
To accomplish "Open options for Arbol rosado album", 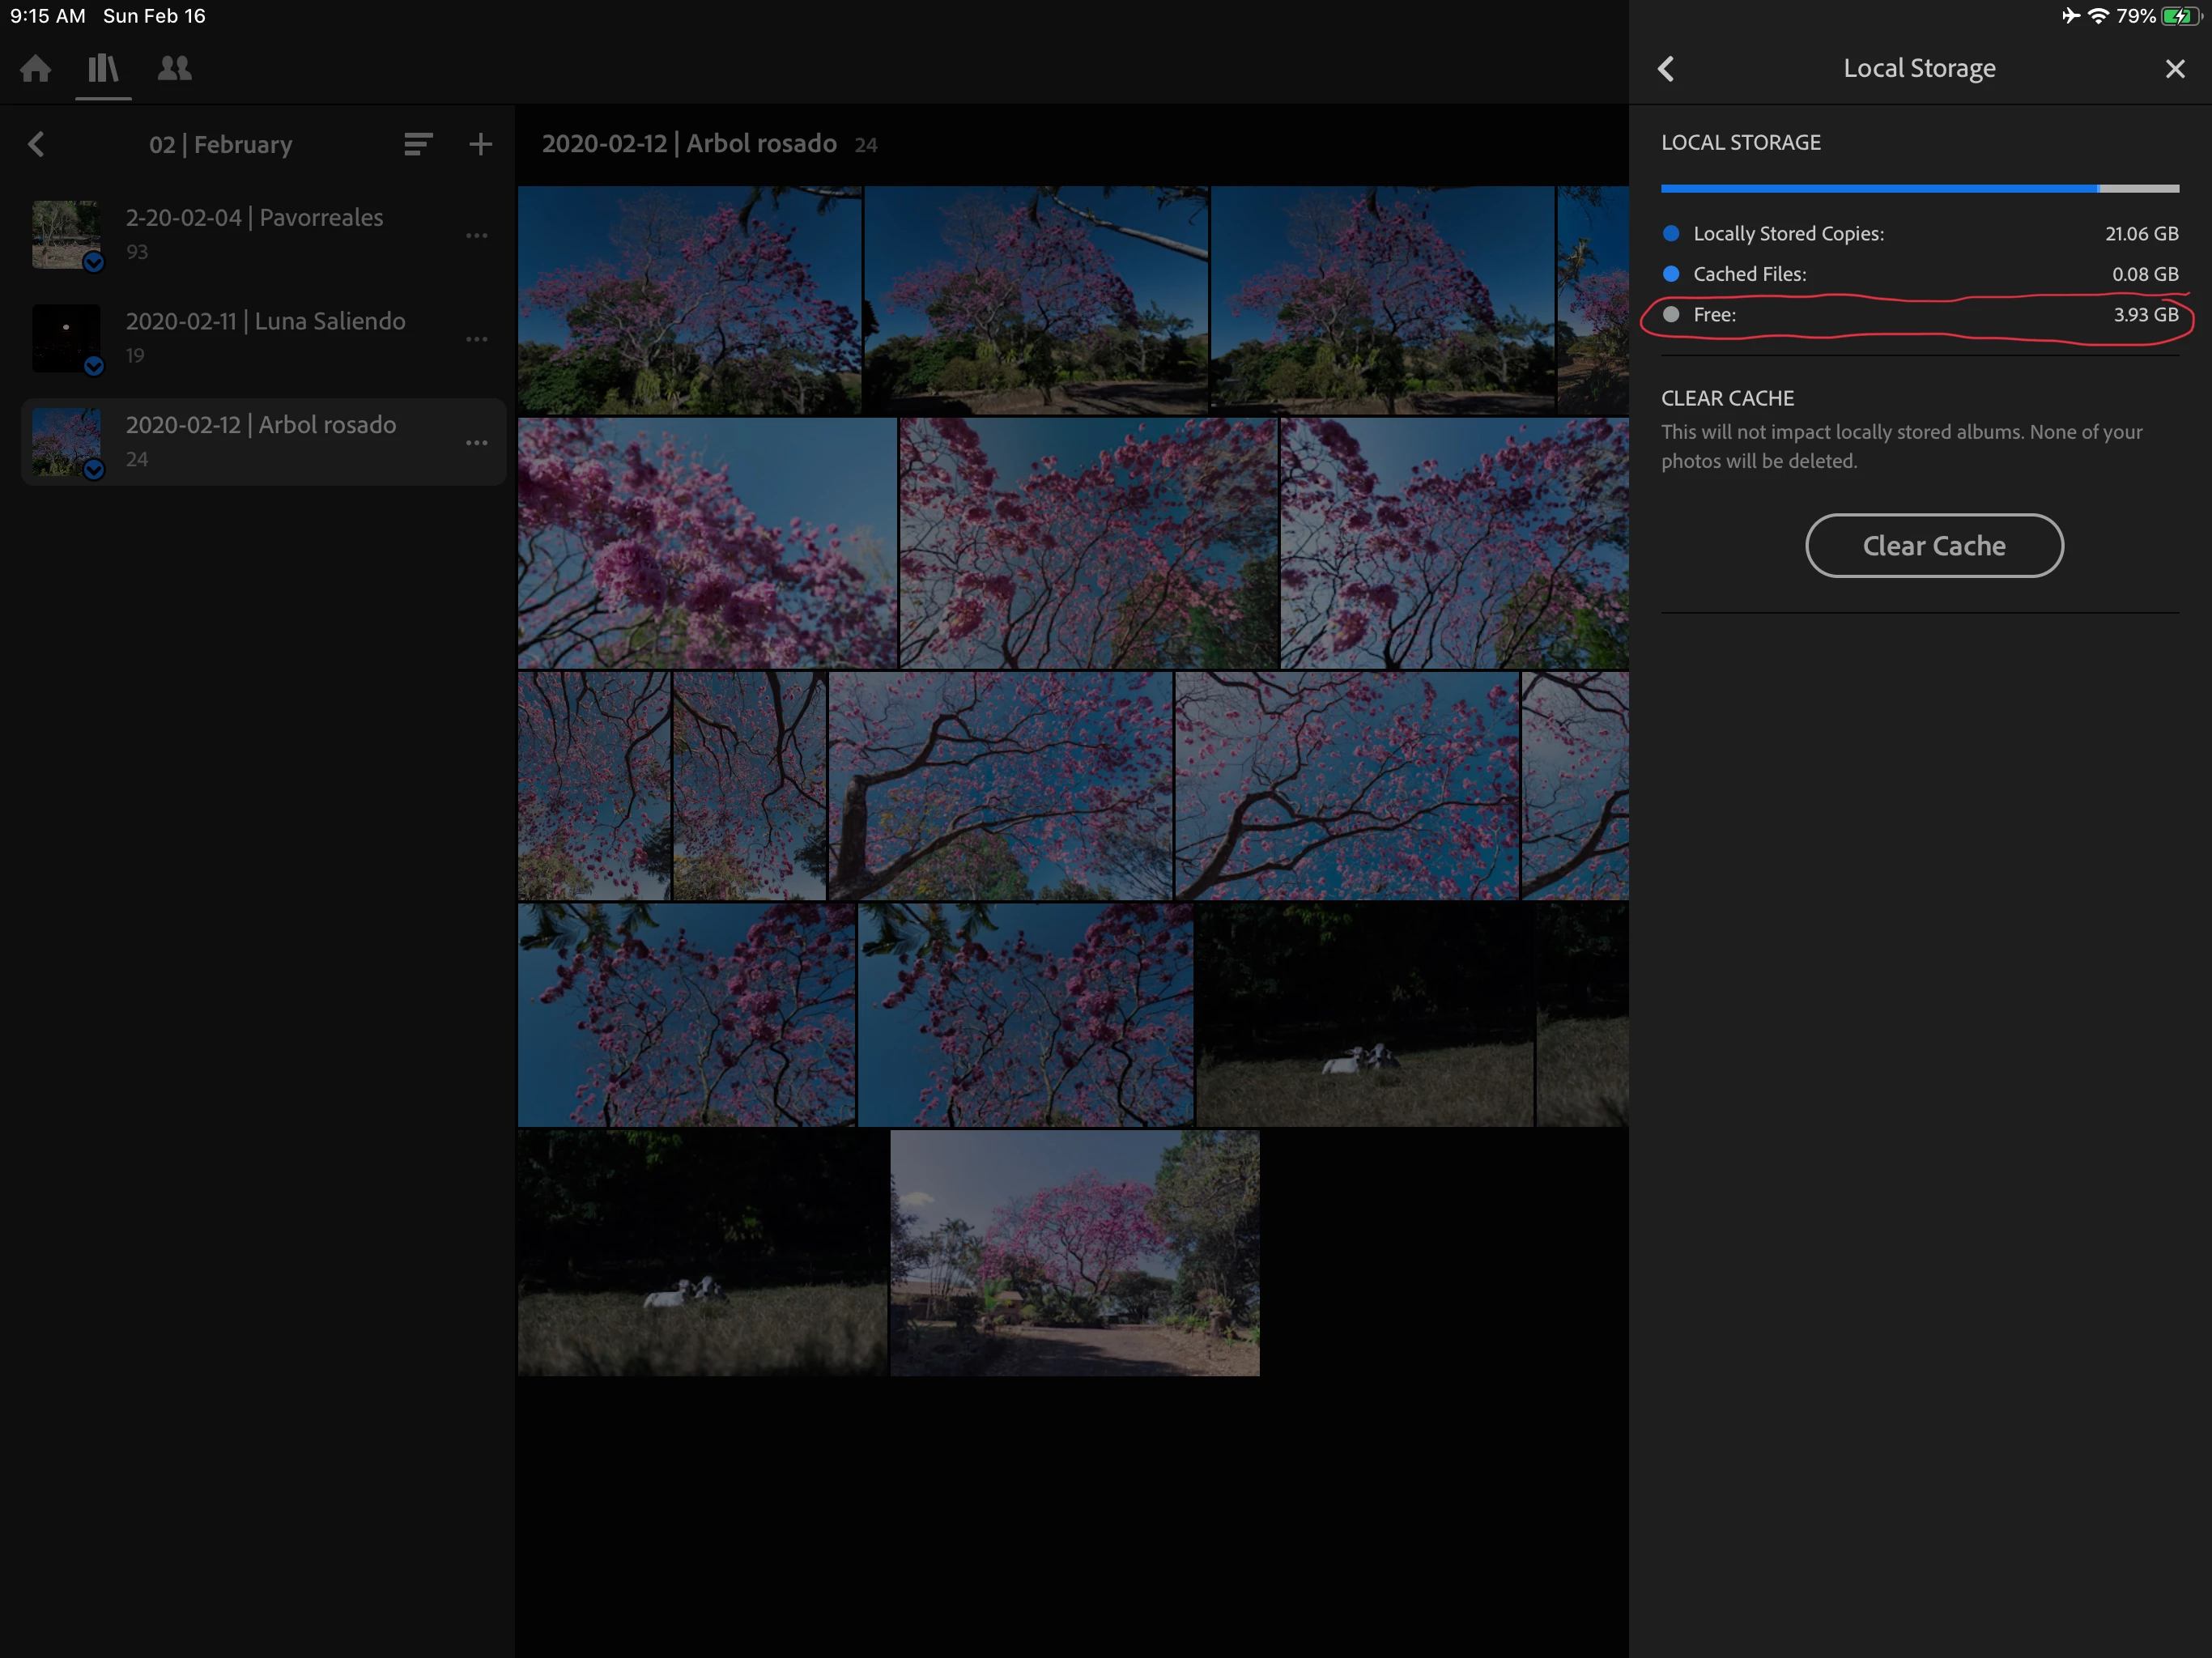I will click(x=477, y=443).
